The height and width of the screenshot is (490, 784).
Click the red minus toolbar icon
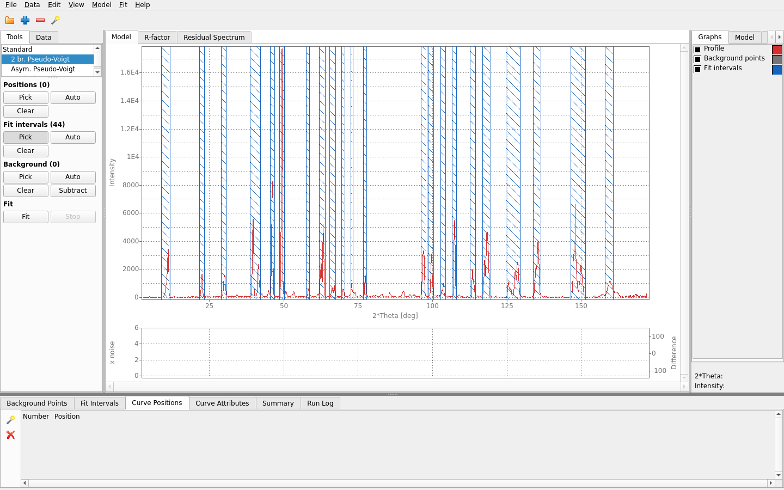point(40,20)
